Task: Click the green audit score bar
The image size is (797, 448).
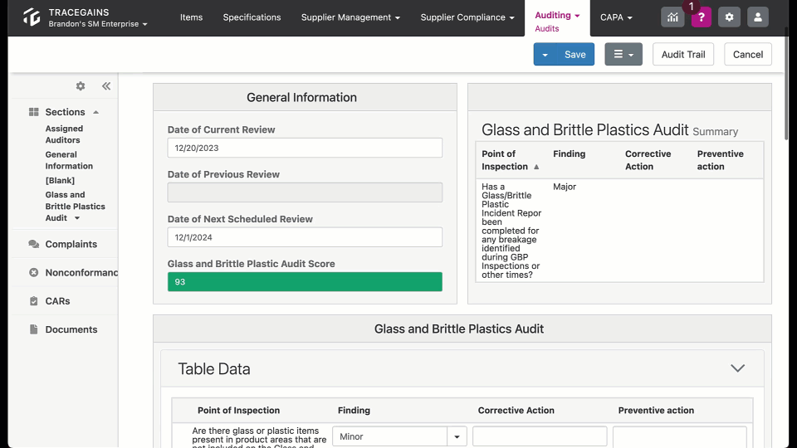Action: [305, 282]
